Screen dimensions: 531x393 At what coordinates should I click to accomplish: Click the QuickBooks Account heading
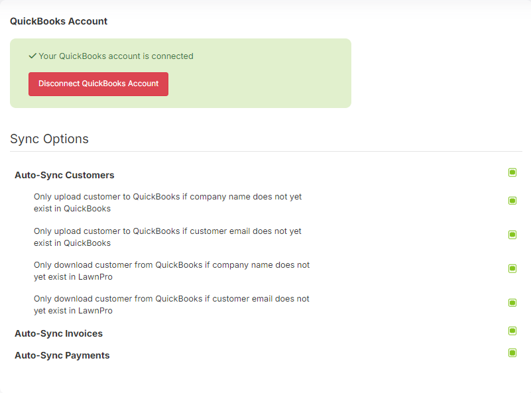[x=58, y=21]
